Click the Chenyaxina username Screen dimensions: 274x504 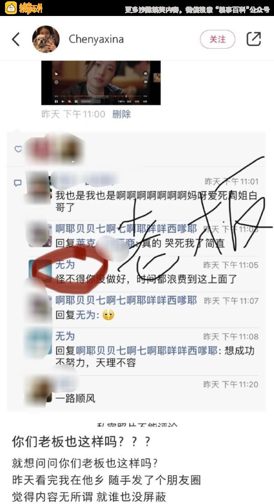[x=96, y=39]
